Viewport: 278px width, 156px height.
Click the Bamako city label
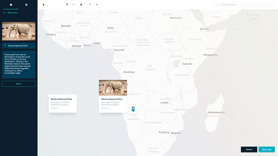[x=66, y=26]
